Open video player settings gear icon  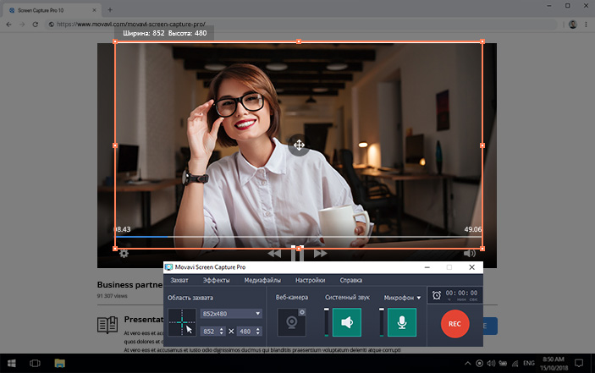pyautogui.click(x=124, y=253)
